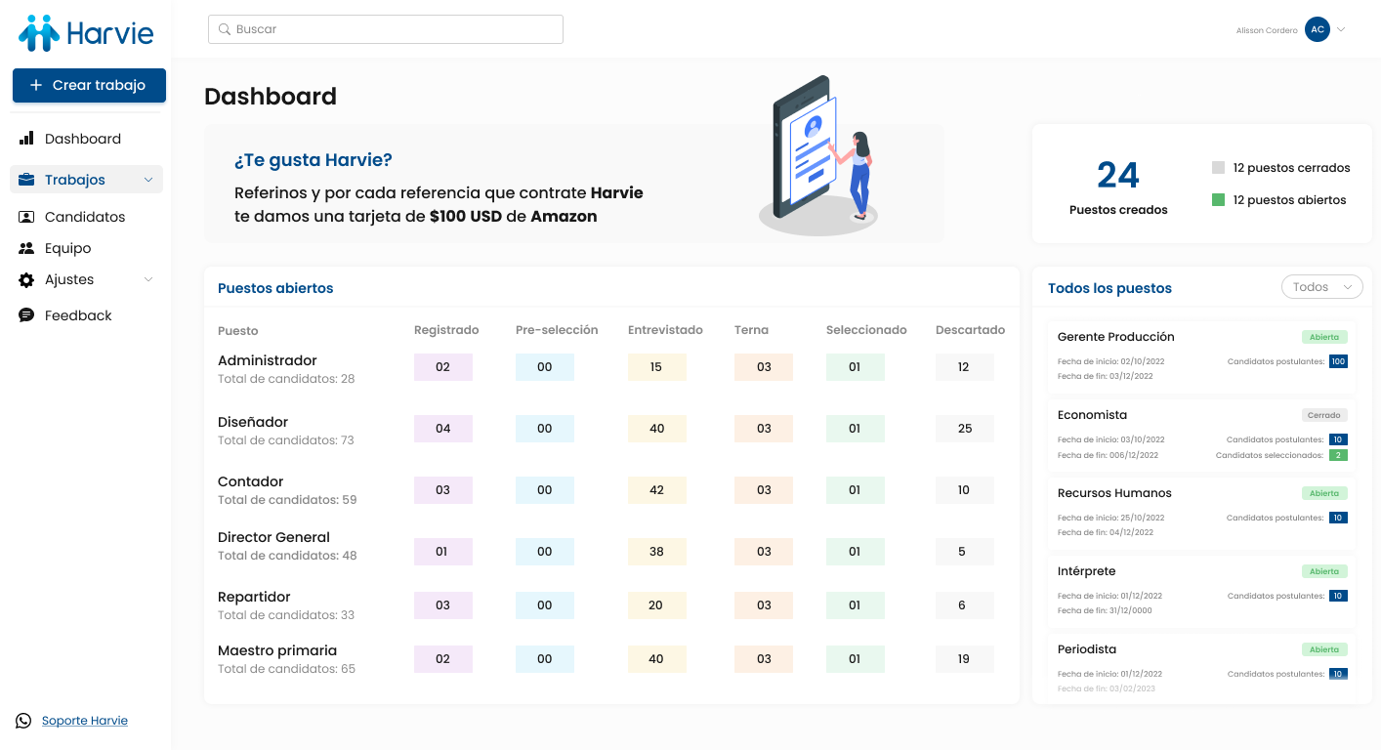Click the WhatsApp icon next to Soporte Harvie

click(22, 720)
